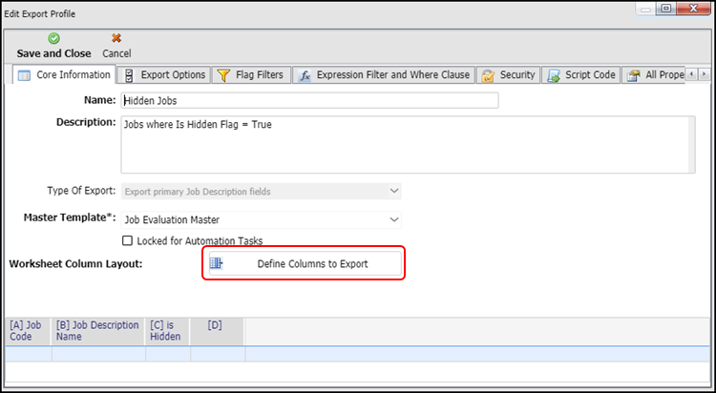This screenshot has width=716, height=393.
Task: Enable Locked for Automation Tasks checkbox
Action: click(x=129, y=240)
